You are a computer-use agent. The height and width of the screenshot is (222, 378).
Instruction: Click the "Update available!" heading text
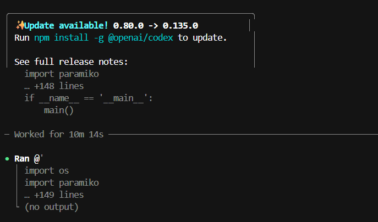[x=66, y=25]
